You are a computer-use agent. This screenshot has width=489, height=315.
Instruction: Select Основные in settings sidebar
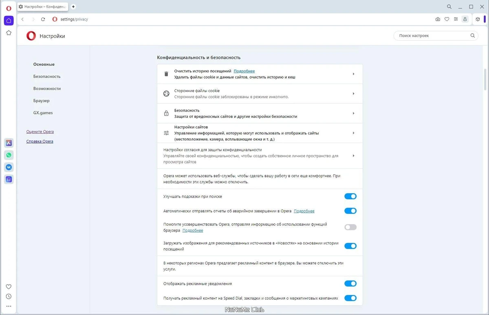44,64
